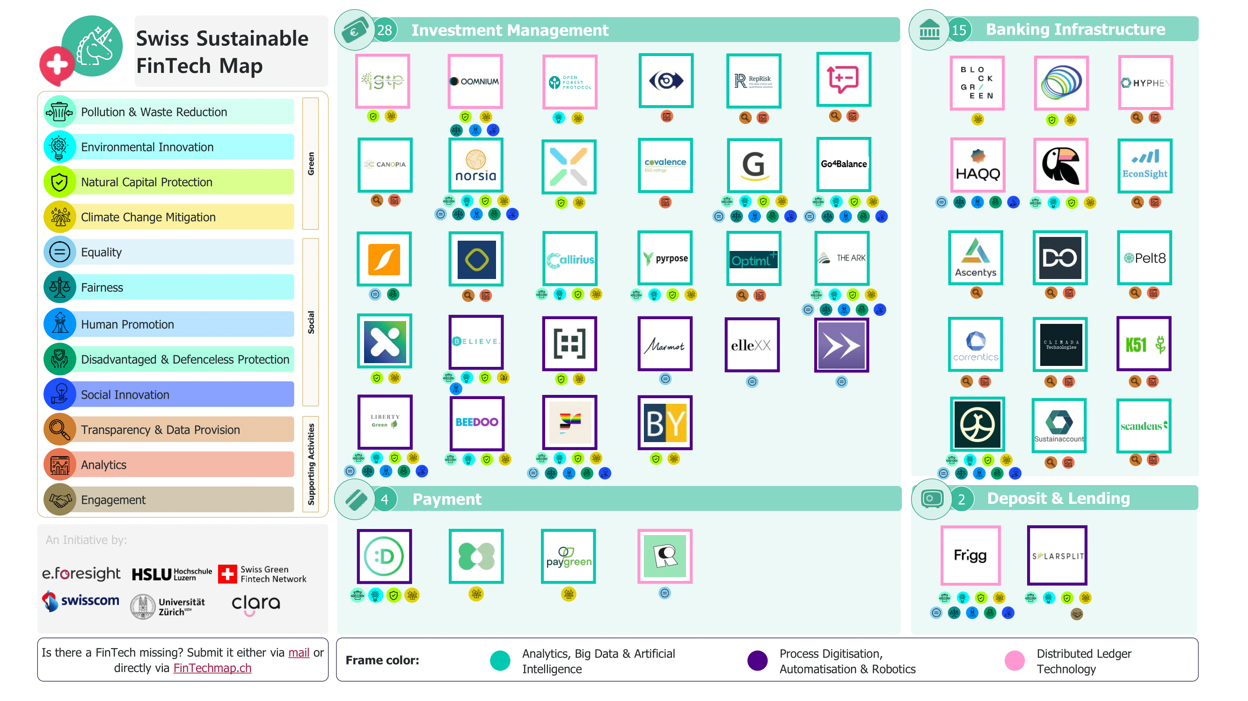1248x701 pixels.
Task: Click the Natural Capital Protection shield icon
Action: click(x=59, y=182)
